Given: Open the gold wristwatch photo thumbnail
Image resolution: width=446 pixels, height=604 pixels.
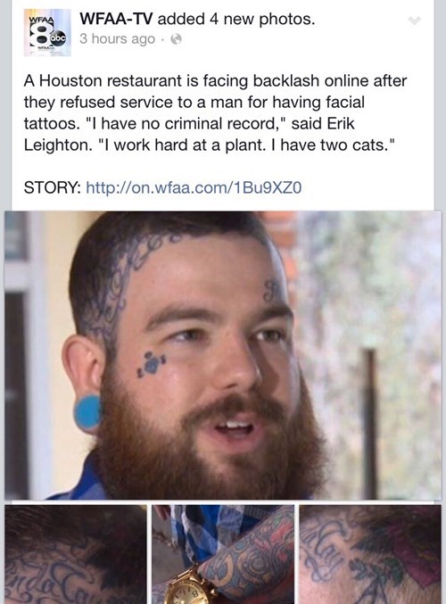Looking at the screenshot, I should click(x=223, y=555).
